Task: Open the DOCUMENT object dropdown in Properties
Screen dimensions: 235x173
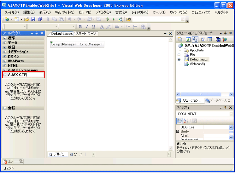Action: (x=231, y=114)
